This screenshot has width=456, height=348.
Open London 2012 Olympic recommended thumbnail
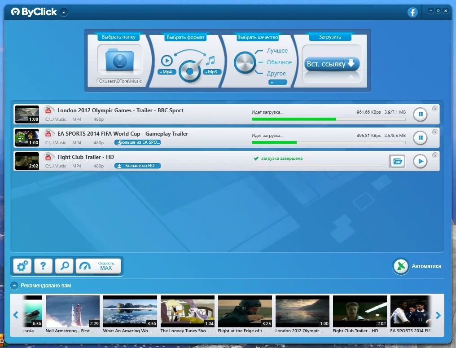[303, 311]
